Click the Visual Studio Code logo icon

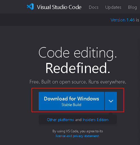pos(30,6)
